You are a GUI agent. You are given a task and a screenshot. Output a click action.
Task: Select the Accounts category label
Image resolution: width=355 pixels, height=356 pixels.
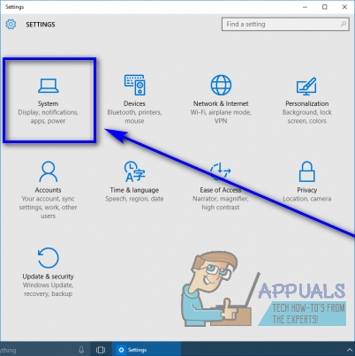(48, 190)
